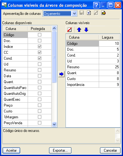The height and width of the screenshot is (156, 123).
Task: Click the Exportar... button
Action: click(60, 150)
